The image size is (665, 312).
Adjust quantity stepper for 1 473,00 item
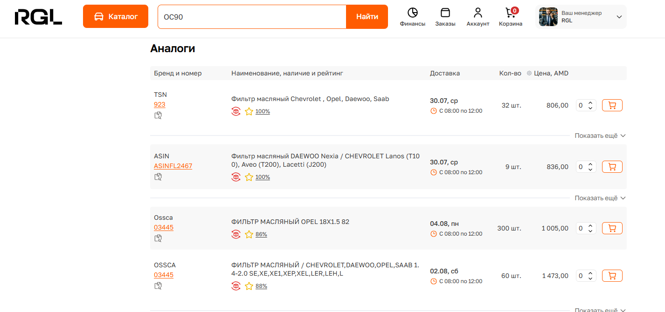tap(590, 276)
